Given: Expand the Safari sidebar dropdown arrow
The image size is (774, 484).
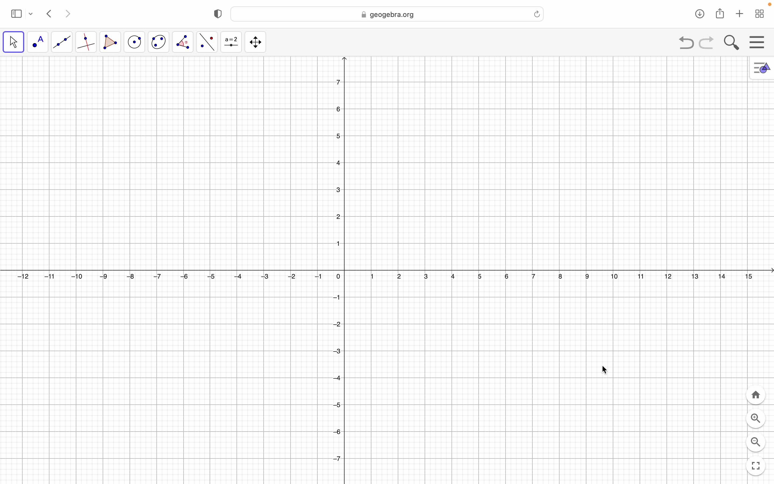Looking at the screenshot, I should pos(31,14).
